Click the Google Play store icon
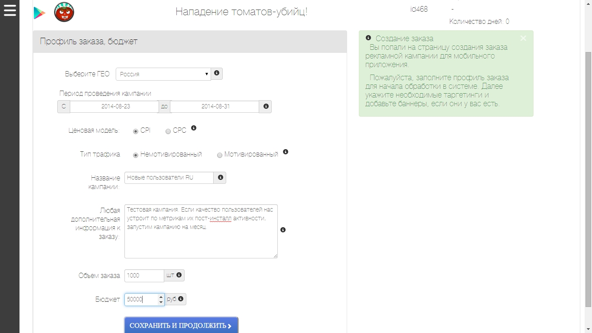Screen dimensions: 592x333 [39, 13]
